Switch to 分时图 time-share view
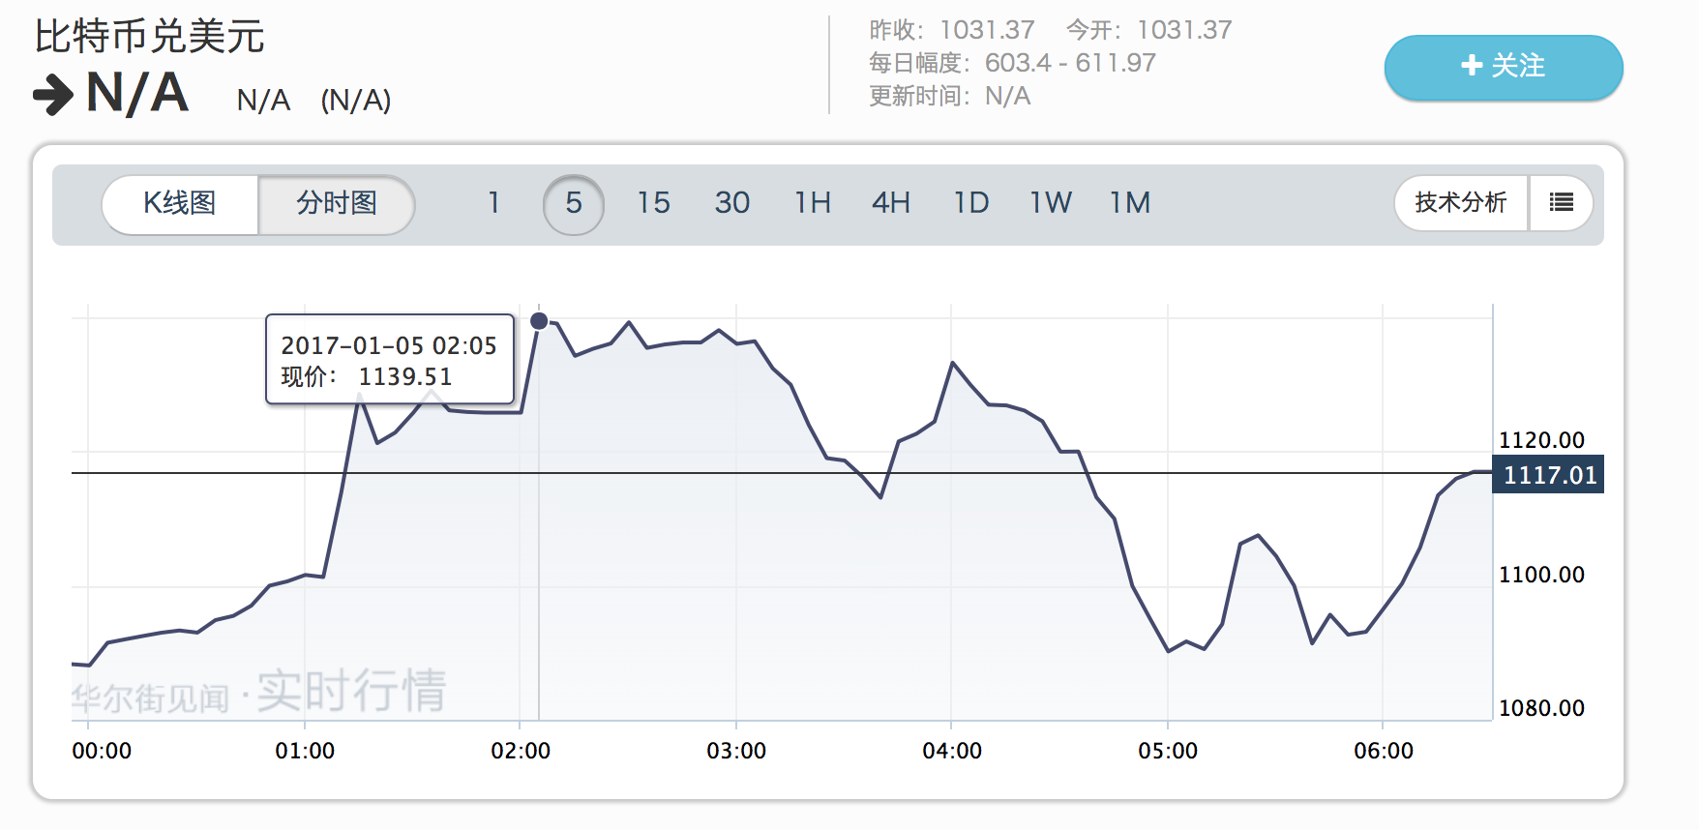Image resolution: width=1699 pixels, height=830 pixels. pos(336,203)
